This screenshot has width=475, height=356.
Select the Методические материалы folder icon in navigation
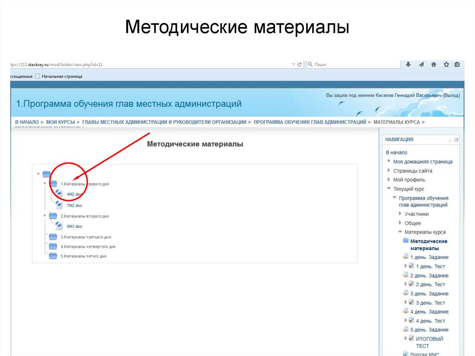(405, 241)
